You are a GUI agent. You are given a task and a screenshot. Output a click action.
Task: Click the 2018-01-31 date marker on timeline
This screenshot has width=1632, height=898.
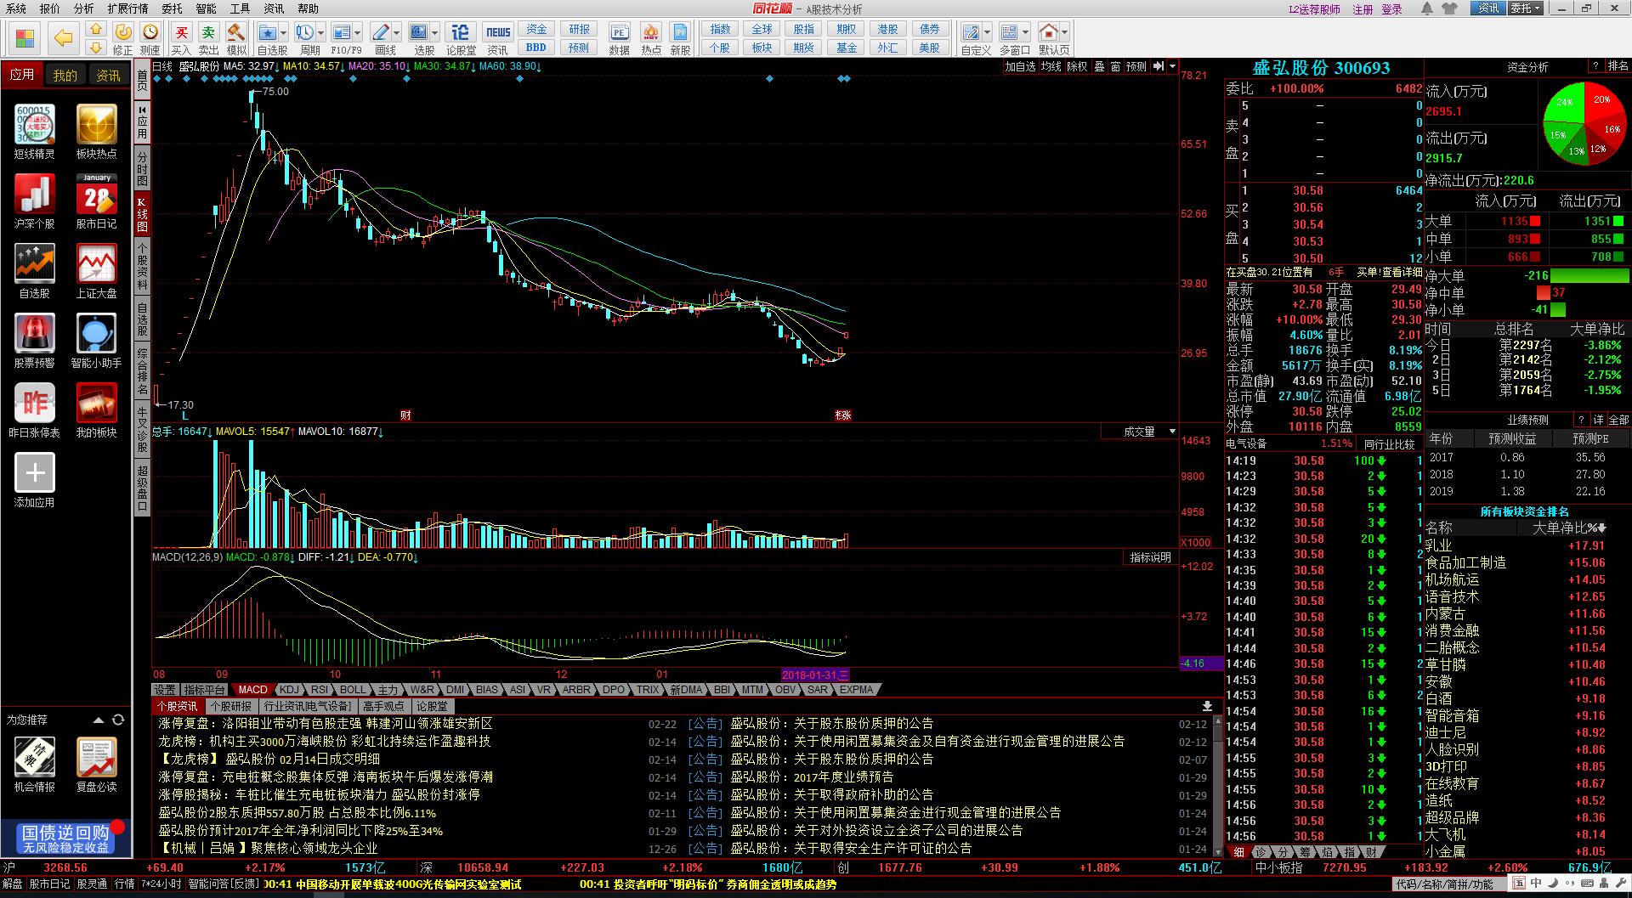tap(814, 675)
